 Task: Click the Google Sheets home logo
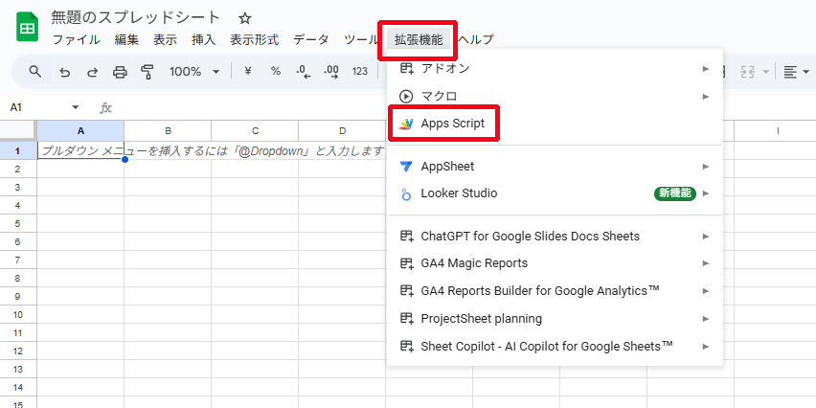pos(28,28)
